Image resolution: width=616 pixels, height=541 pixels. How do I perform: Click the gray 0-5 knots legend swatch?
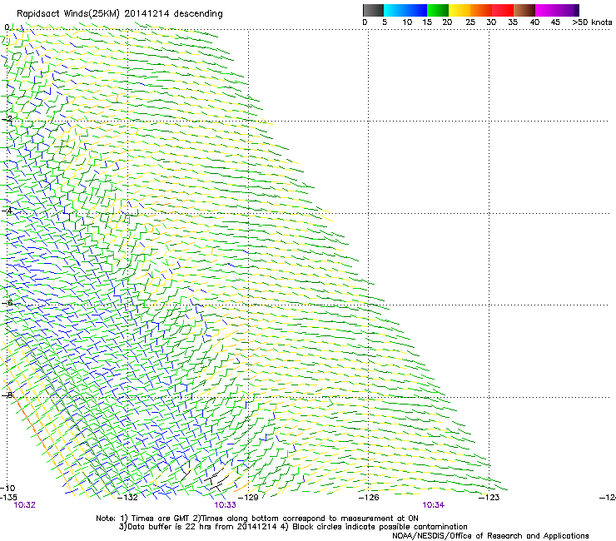(x=373, y=10)
